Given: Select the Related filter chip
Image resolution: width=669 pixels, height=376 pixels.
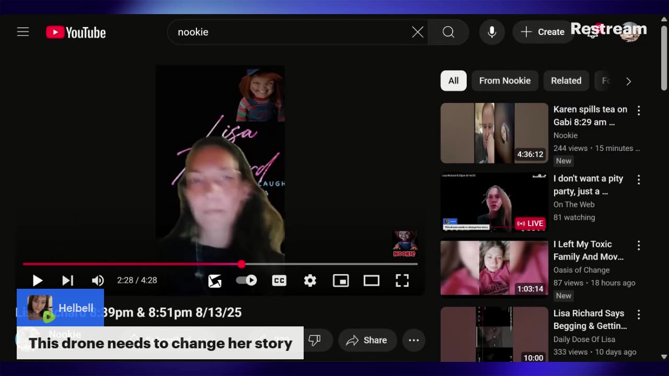Looking at the screenshot, I should (x=566, y=81).
